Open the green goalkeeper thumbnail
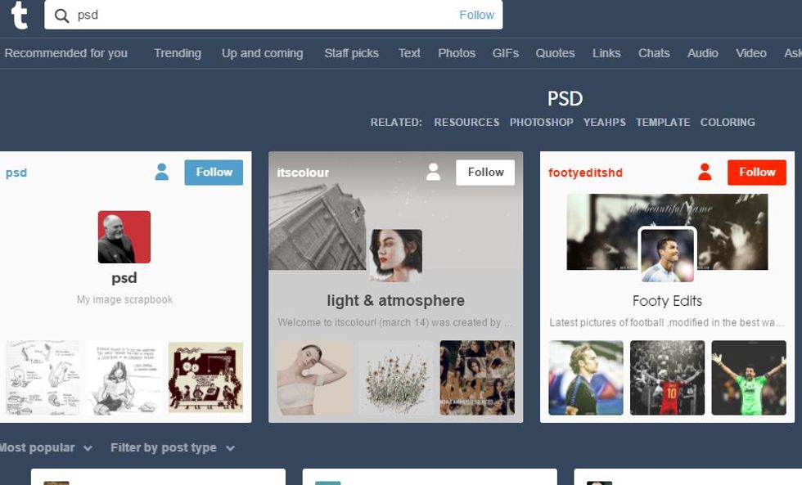The width and height of the screenshot is (802, 485). coord(749,378)
